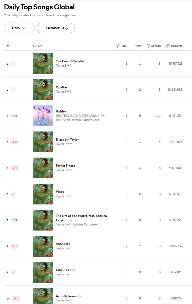Viewport: 192px width, 304px height.
Task: Click the Peak column help icon
Action: [x=117, y=46]
